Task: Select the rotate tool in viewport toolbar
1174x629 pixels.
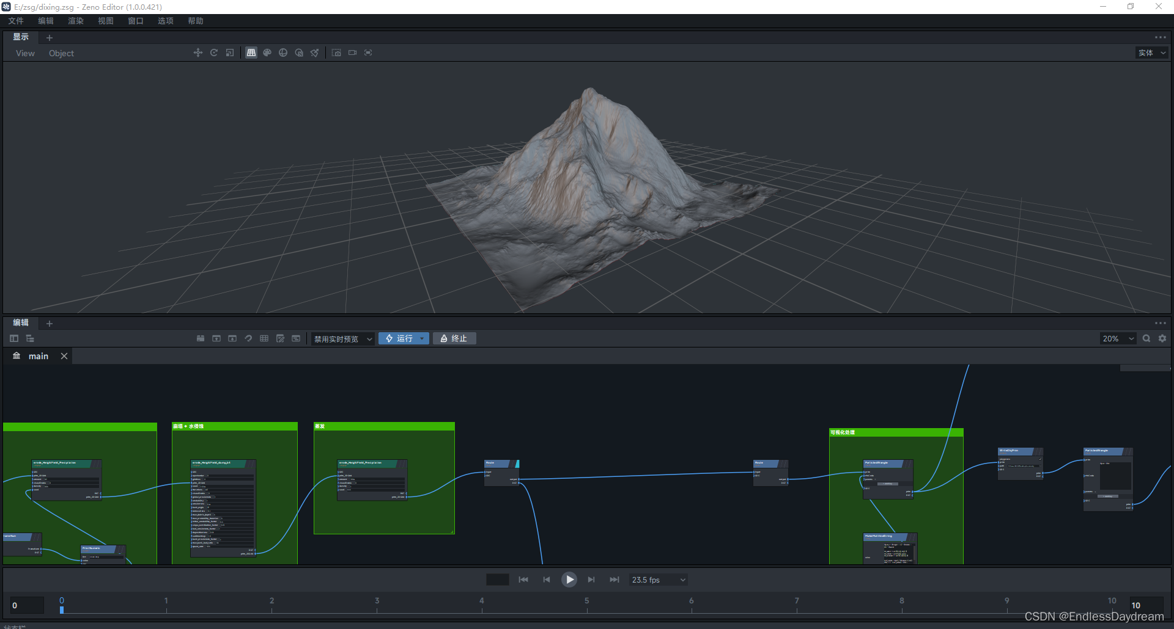Action: click(x=214, y=53)
